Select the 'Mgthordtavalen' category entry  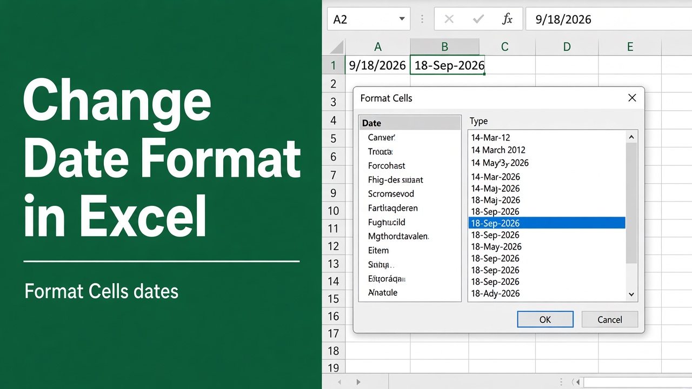(x=398, y=236)
